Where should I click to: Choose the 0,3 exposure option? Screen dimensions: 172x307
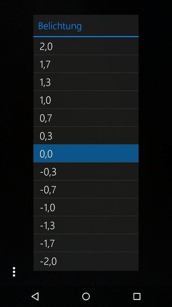[86, 136]
